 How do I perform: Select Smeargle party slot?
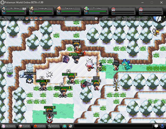[x=41, y=11]
